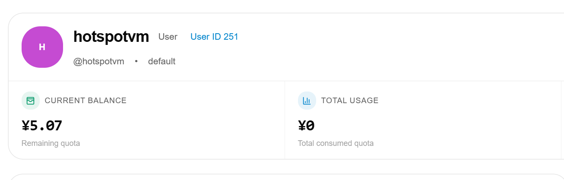Click the yen symbol in ¥0
The image size is (564, 180).
coord(302,126)
